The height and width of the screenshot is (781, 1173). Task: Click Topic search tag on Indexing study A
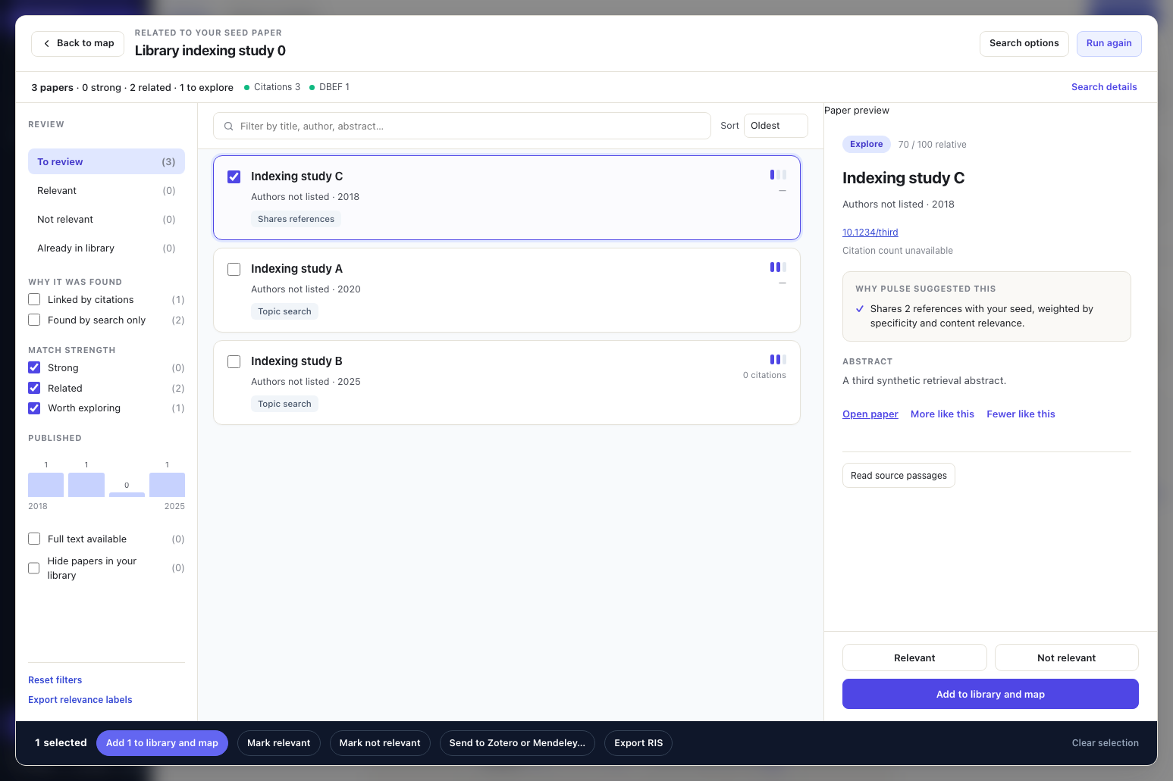coord(284,311)
